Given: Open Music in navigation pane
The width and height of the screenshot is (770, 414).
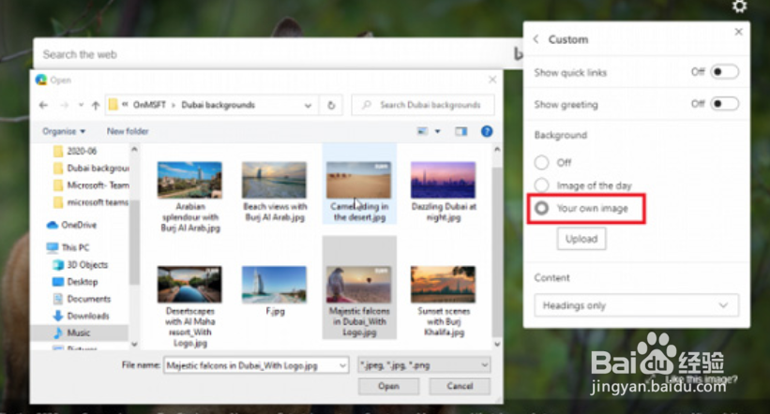Looking at the screenshot, I should [x=71, y=333].
